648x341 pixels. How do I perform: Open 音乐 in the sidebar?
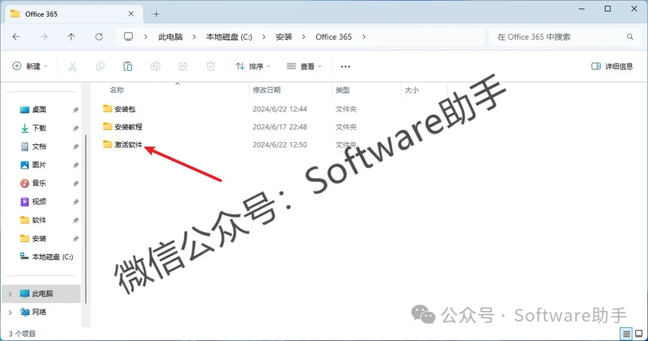(x=39, y=183)
